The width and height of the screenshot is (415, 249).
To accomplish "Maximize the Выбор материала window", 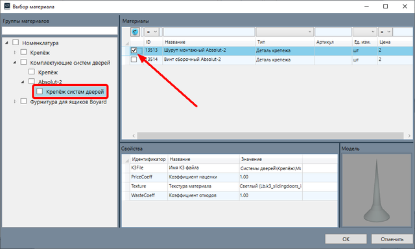I will point(386,6).
